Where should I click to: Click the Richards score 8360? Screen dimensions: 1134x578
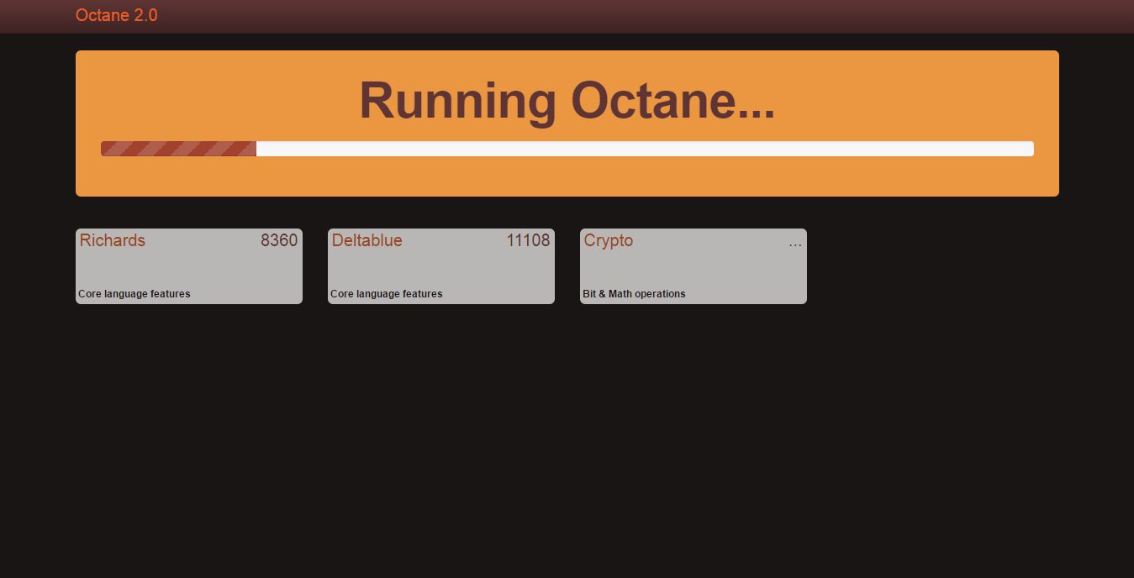tap(278, 240)
